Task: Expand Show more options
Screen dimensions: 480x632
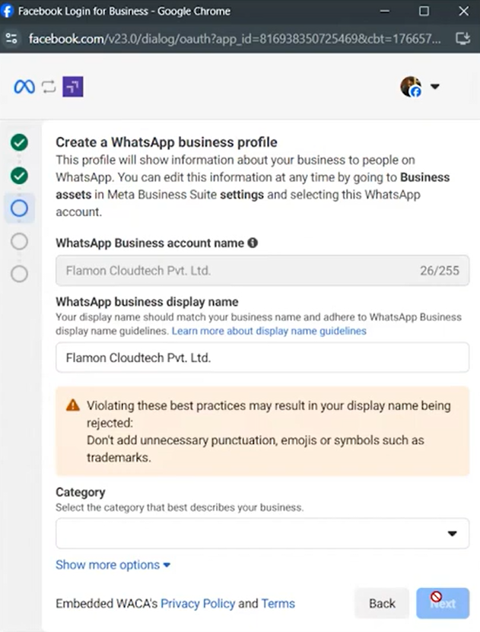Action: tap(113, 564)
